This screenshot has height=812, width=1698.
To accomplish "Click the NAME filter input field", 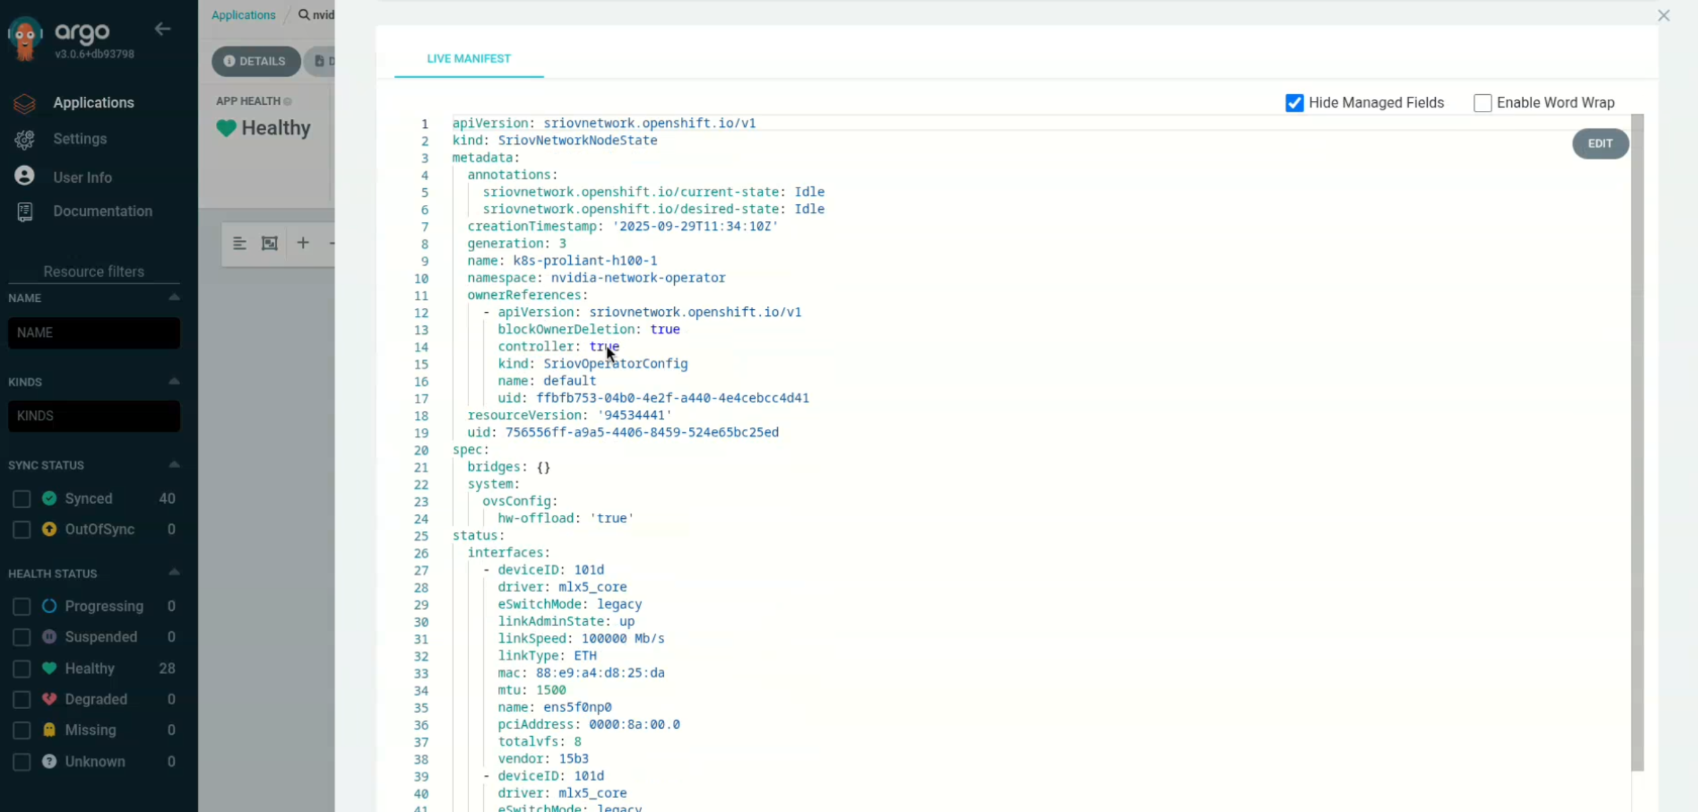I will (93, 333).
